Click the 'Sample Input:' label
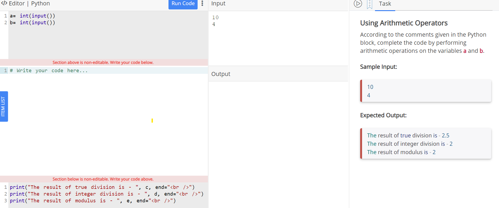 coord(378,67)
